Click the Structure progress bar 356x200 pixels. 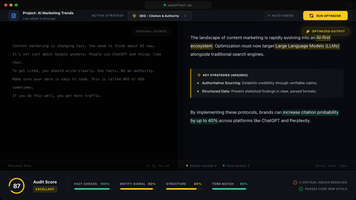(184, 189)
